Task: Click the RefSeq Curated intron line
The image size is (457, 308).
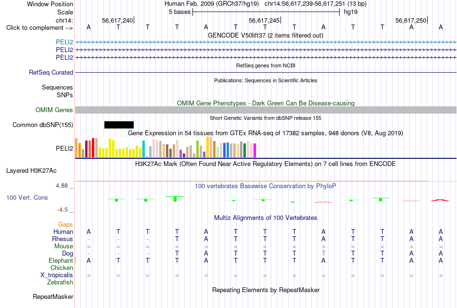Action: (266, 72)
